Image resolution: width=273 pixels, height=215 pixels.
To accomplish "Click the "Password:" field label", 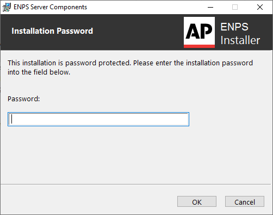I will [x=23, y=99].
